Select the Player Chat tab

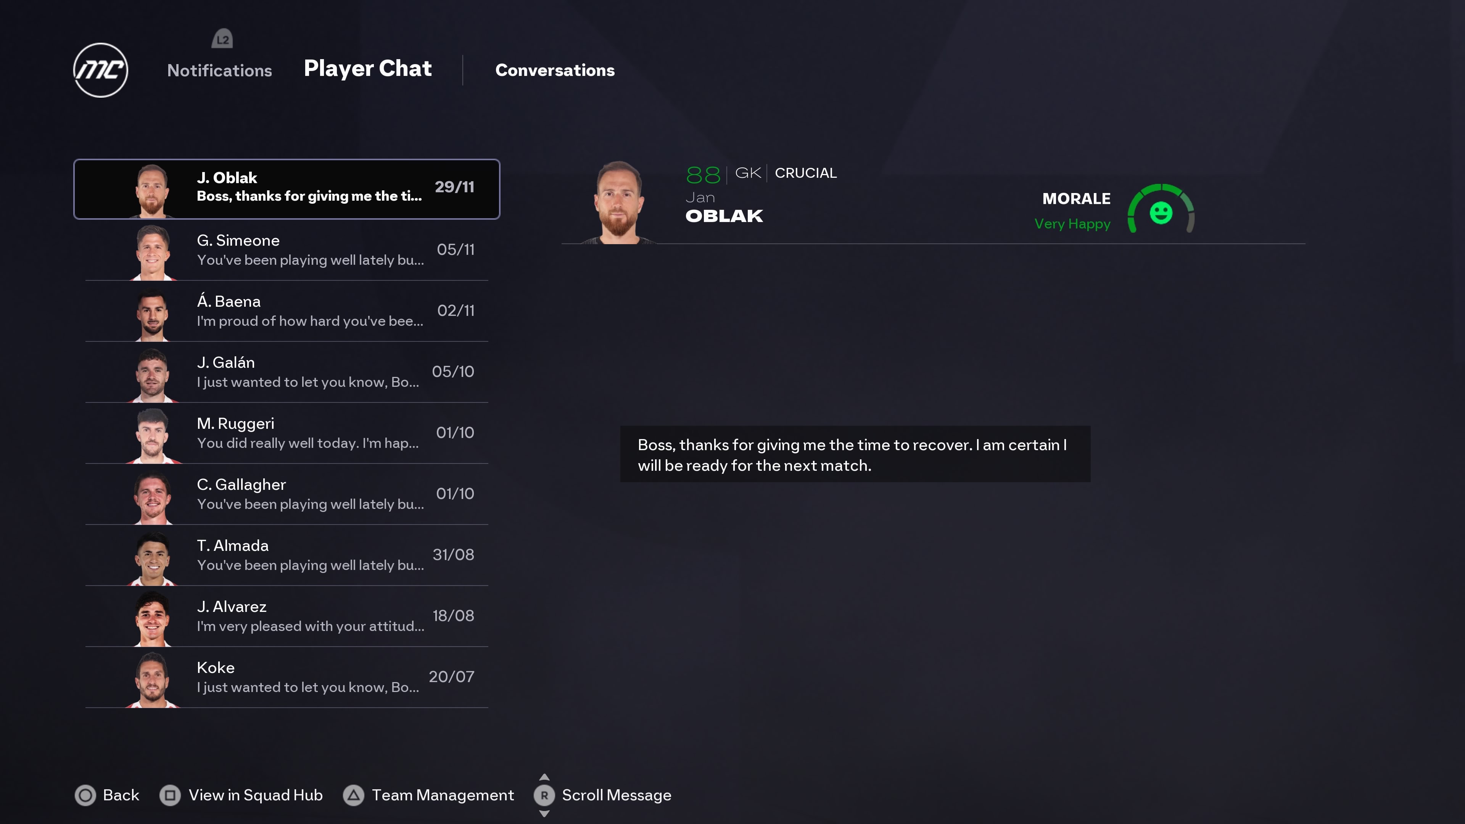click(x=367, y=69)
